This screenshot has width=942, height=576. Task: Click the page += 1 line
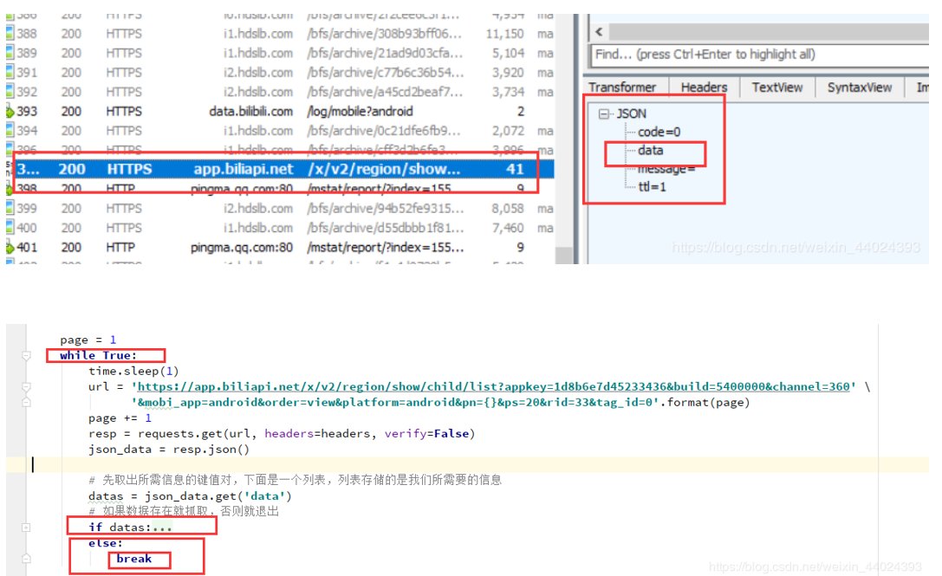(120, 418)
